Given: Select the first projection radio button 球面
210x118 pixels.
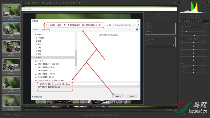Looking at the screenshot, I should click(x=148, y=26).
